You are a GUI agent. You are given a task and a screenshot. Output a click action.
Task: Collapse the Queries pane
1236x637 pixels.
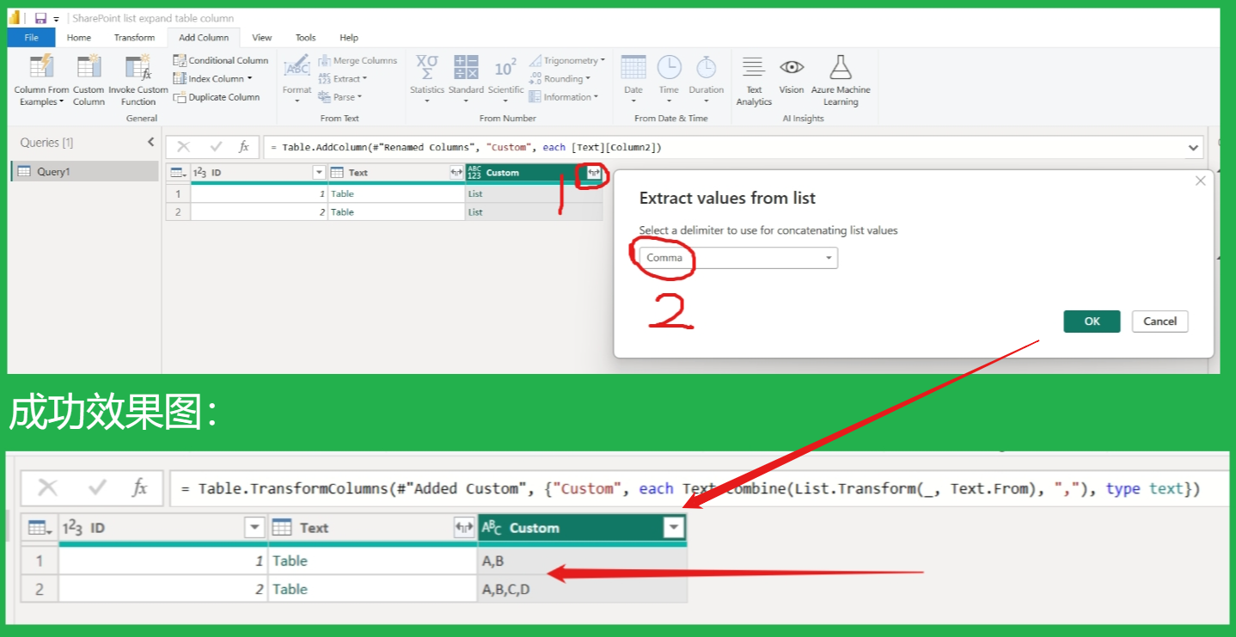tap(150, 143)
